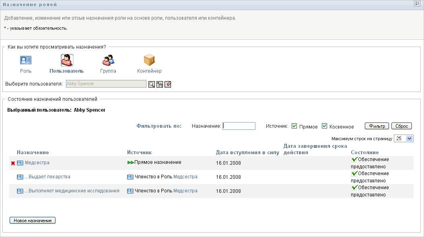Click the panel options icon in title bar
The image size is (424, 237).
(418, 4)
